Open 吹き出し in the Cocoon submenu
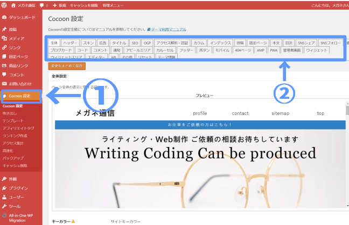This screenshot has height=225, width=349. [10, 113]
